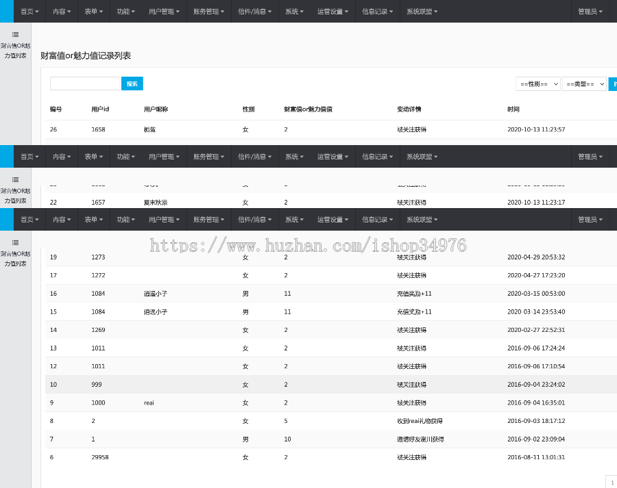Click the 财富值or魅力值值 column header
This screenshot has width=617, height=488.
tap(308, 110)
